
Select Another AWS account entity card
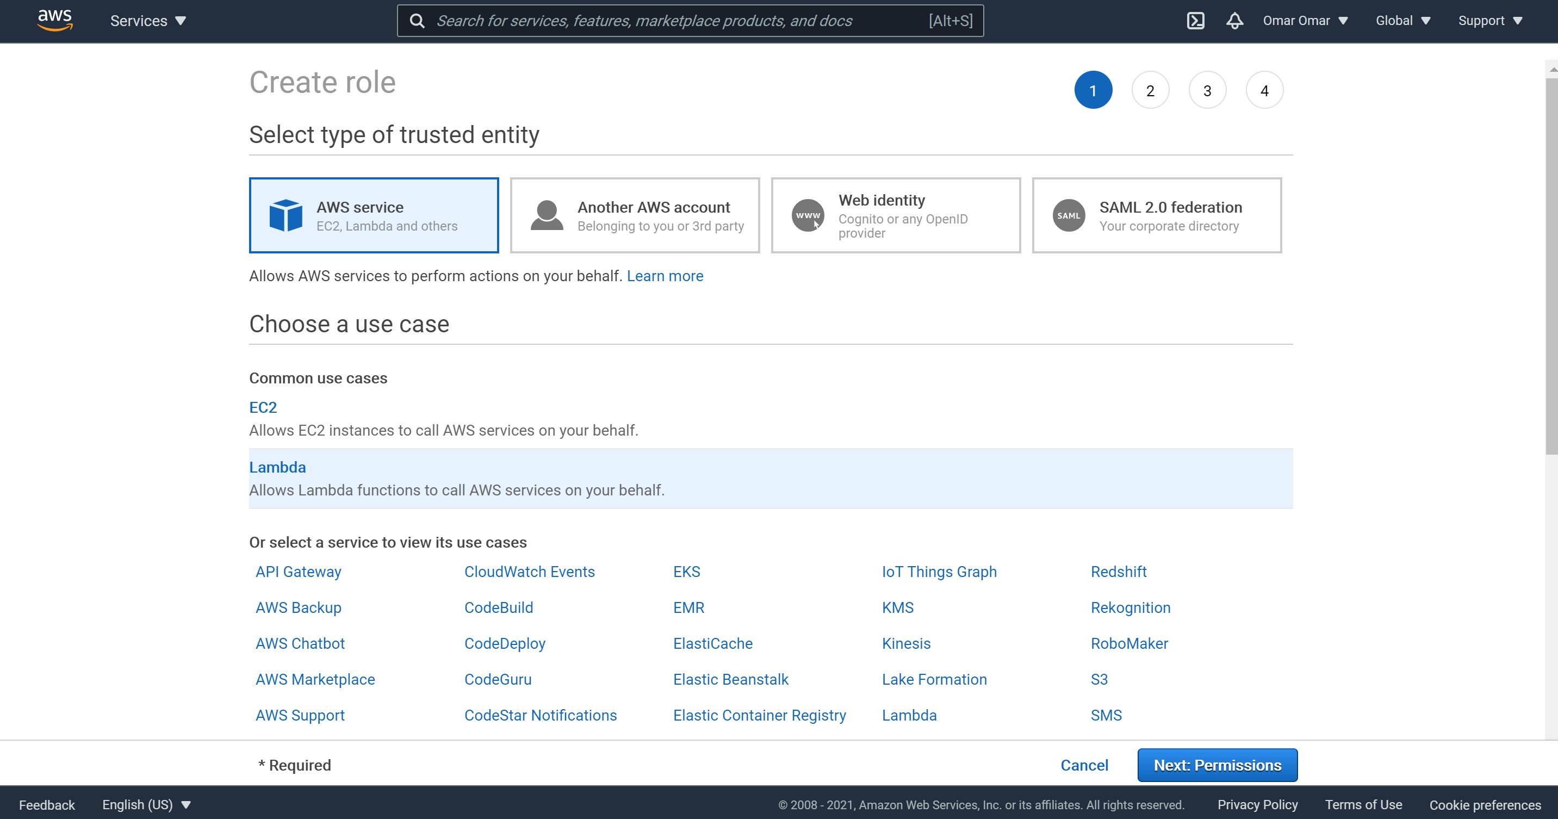[x=635, y=215]
